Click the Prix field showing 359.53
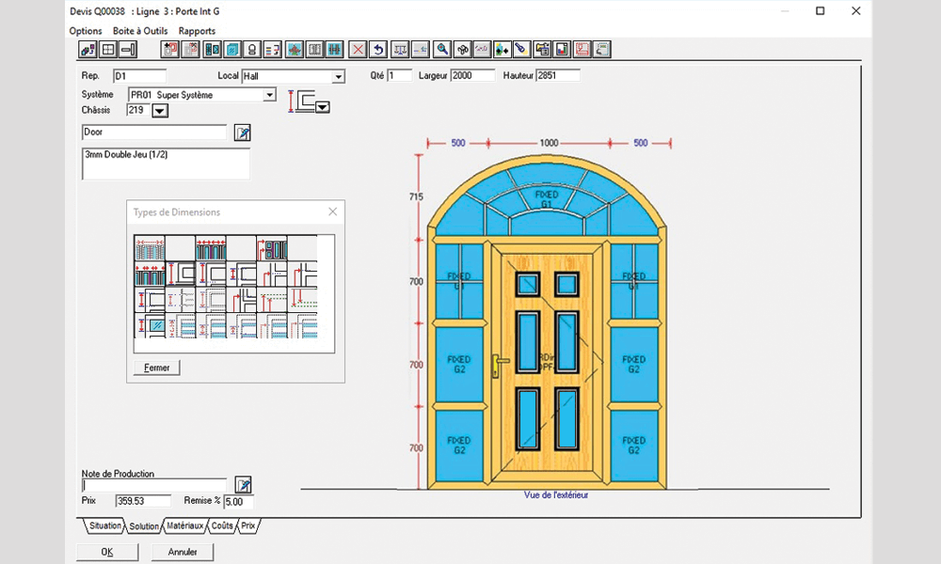941x564 pixels. (143, 501)
